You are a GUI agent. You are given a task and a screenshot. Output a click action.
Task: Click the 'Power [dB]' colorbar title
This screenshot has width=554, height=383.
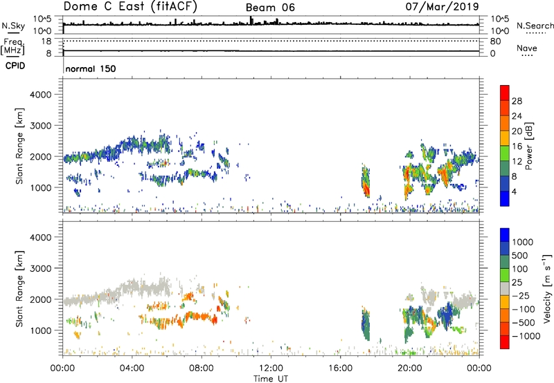[529, 146]
